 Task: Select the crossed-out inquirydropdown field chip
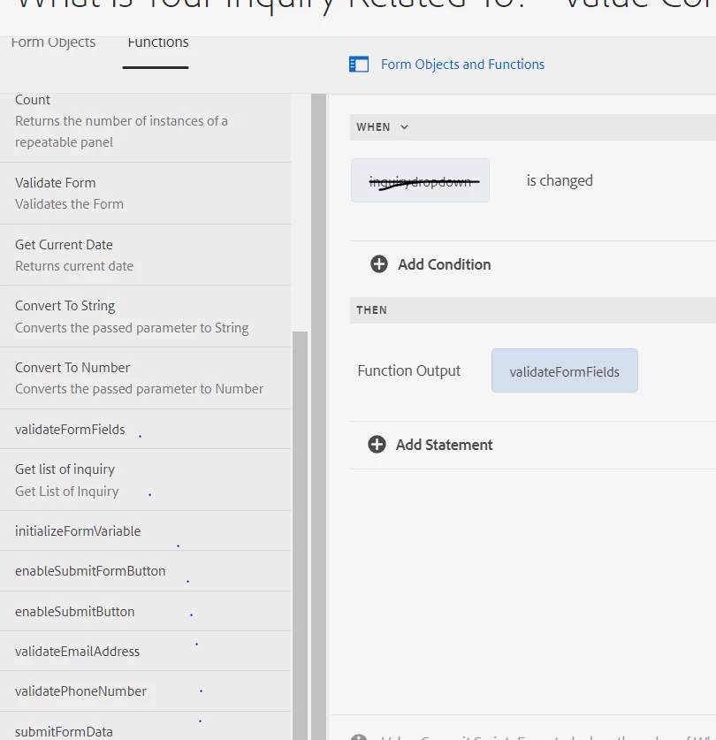(420, 181)
